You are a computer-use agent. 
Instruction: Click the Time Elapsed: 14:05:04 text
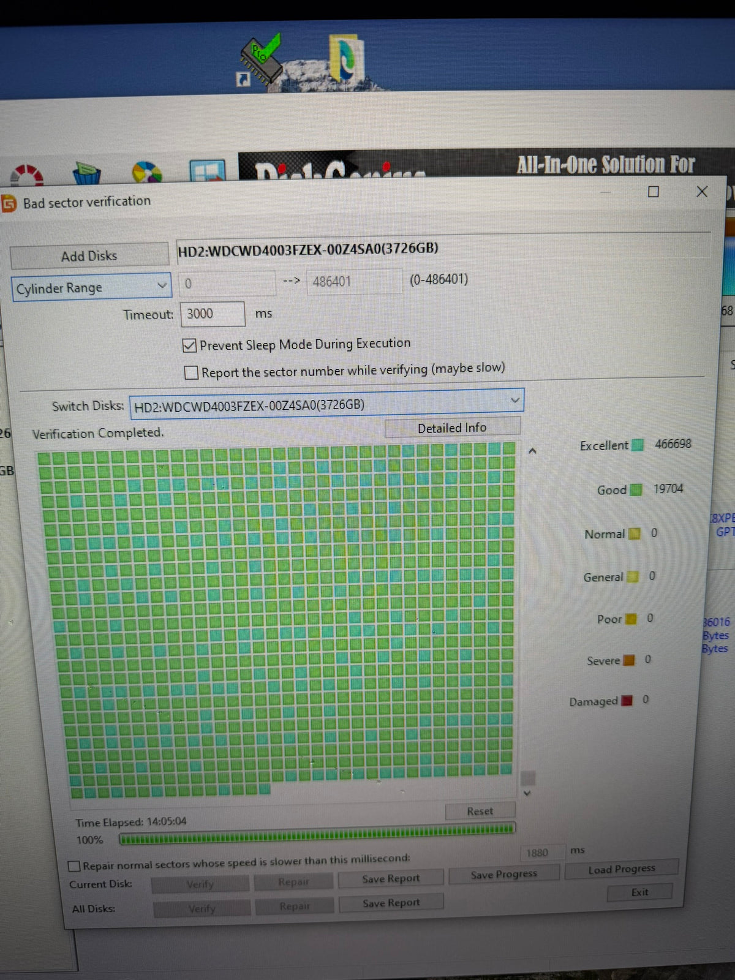coord(131,822)
